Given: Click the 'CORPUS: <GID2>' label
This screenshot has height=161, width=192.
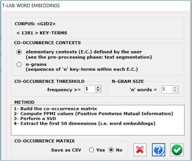Looking at the screenshot, I should 35,24.
